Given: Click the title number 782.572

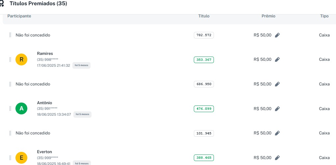Looking at the screenshot, I should pos(204,35).
